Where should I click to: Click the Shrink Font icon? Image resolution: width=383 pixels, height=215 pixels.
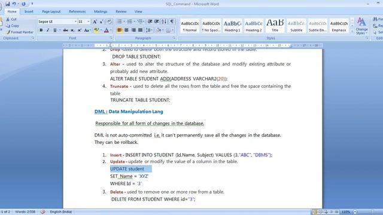click(102, 21)
